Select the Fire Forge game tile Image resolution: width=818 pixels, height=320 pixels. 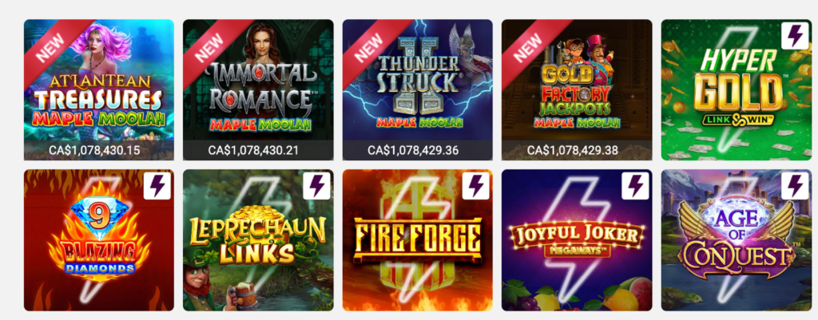click(x=417, y=239)
